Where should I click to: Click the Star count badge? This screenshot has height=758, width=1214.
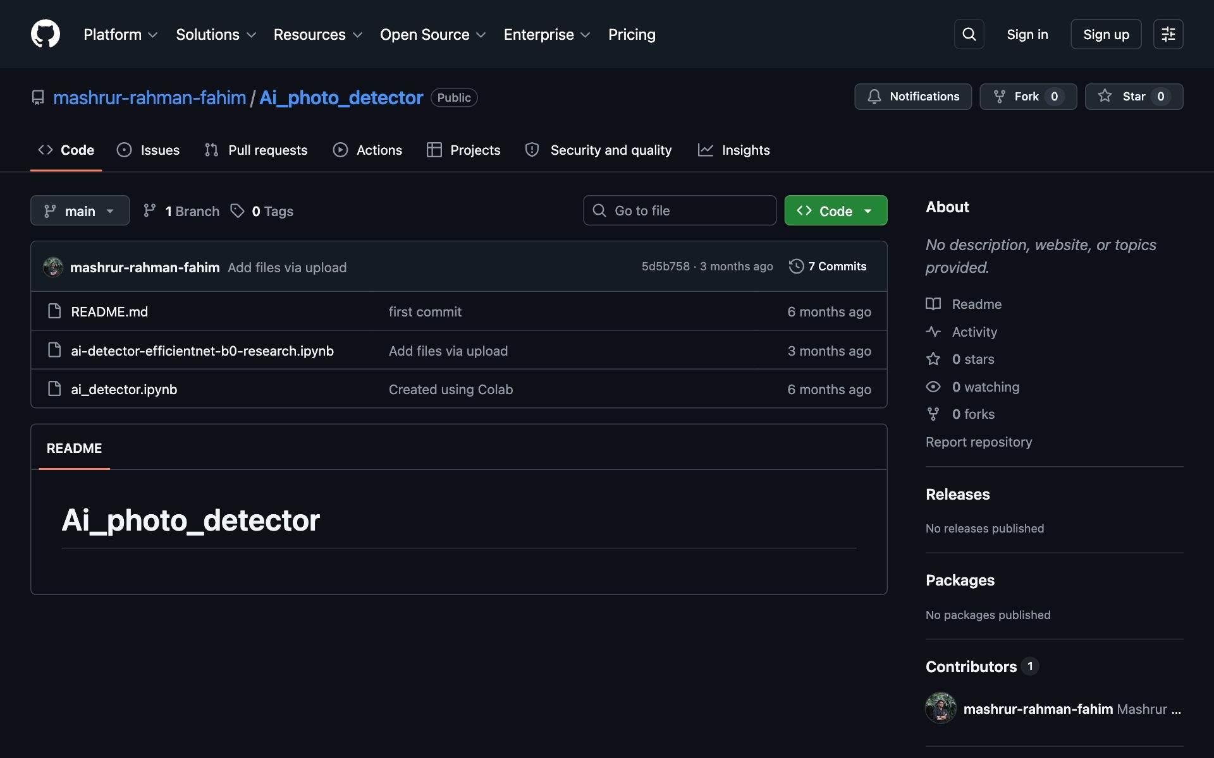[1161, 97]
